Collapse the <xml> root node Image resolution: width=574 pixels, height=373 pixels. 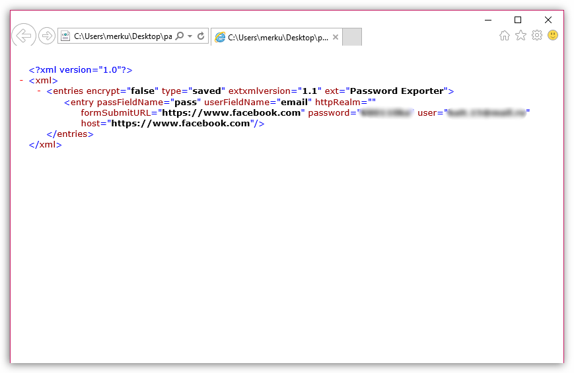click(22, 80)
